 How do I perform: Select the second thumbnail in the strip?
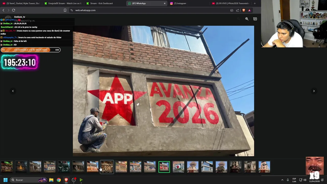(x=21, y=167)
